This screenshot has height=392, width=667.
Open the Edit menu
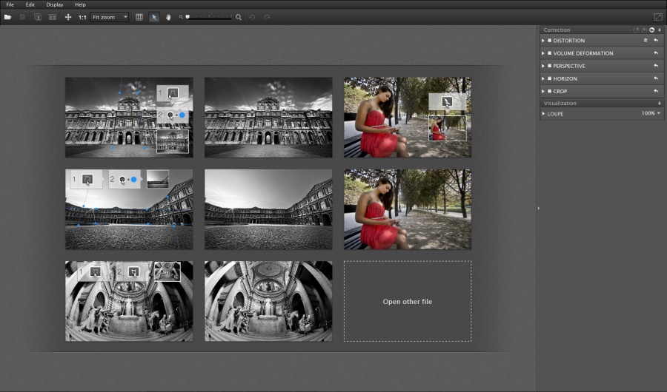(x=30, y=4)
